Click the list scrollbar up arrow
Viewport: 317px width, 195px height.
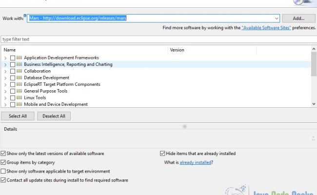(314, 49)
